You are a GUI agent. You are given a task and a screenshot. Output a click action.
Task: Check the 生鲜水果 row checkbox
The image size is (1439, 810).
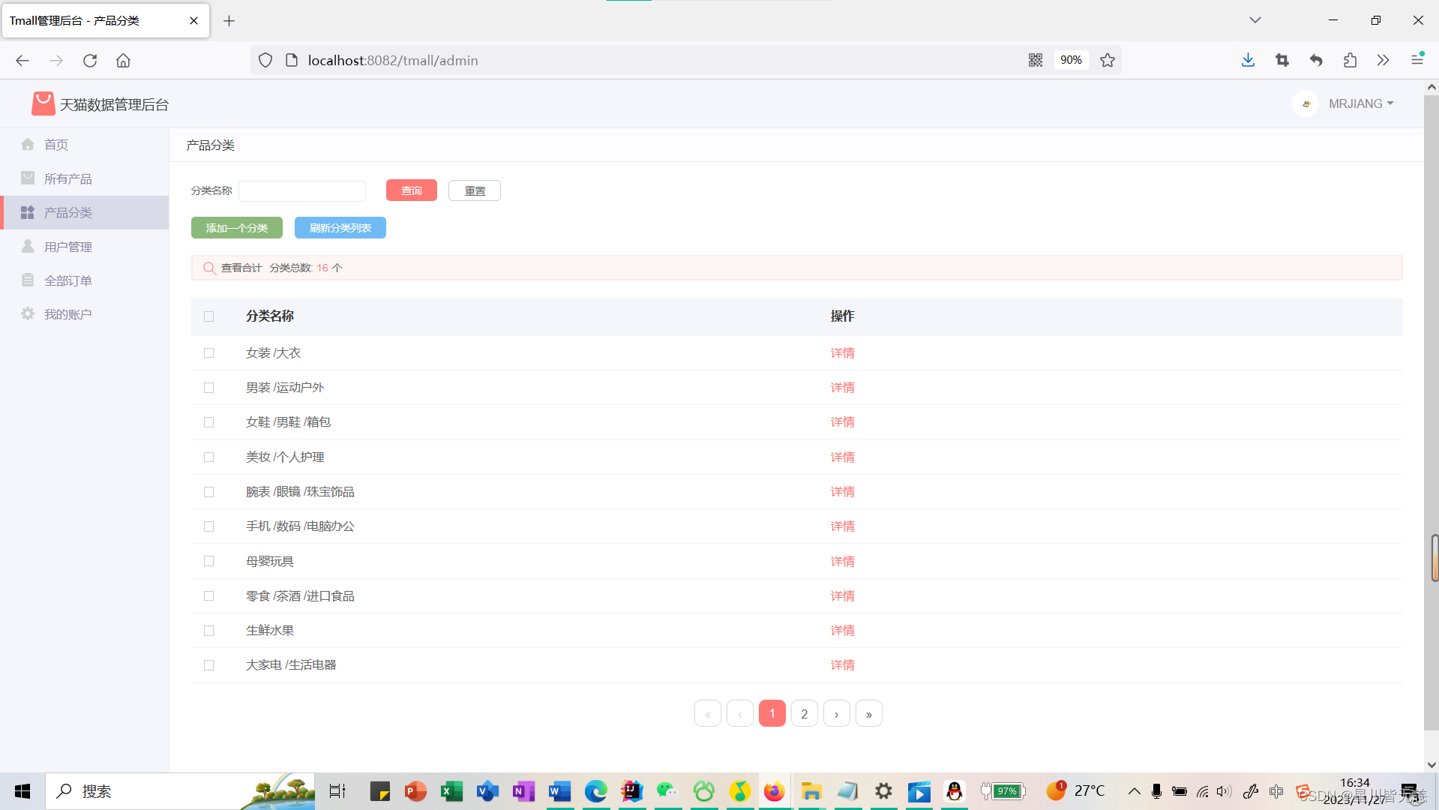(209, 631)
